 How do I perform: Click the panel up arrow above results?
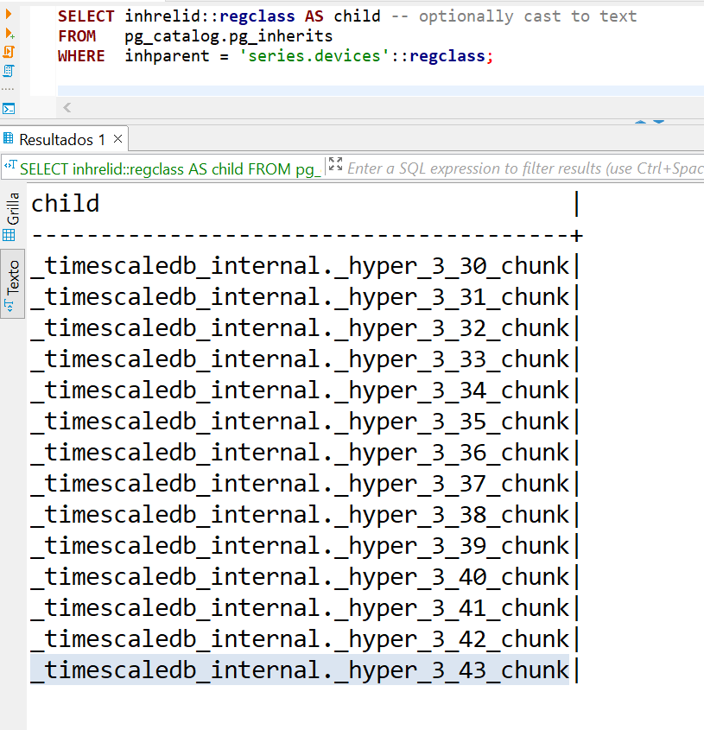point(641,122)
